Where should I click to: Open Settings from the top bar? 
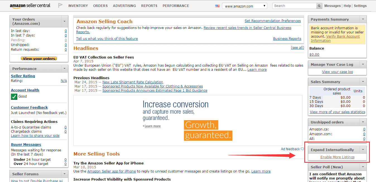coord(360,6)
